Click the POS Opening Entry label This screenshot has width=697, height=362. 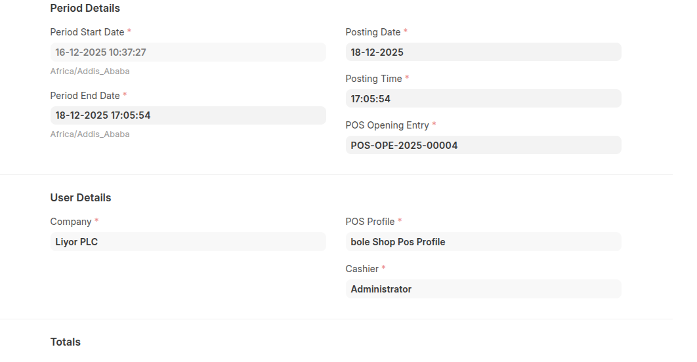(387, 125)
